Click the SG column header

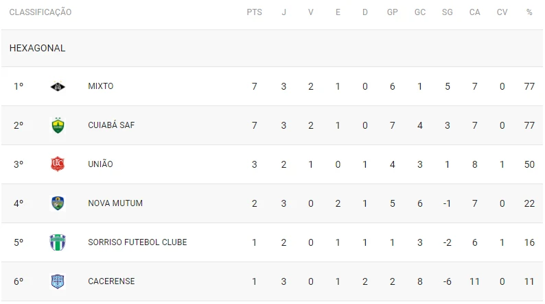pyautogui.click(x=448, y=12)
